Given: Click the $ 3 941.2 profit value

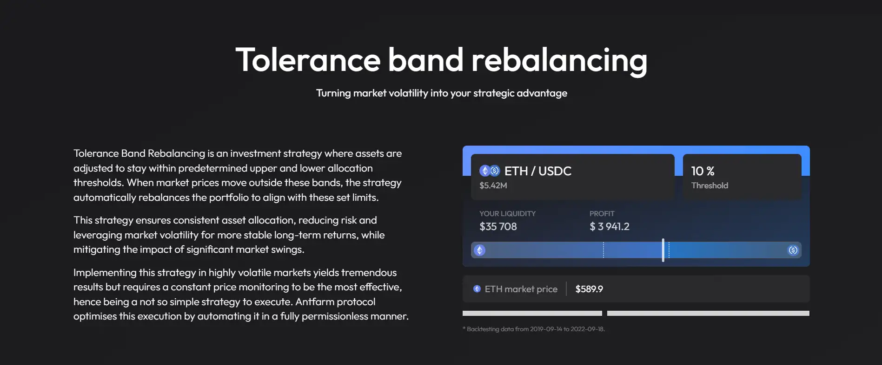Looking at the screenshot, I should coord(609,227).
